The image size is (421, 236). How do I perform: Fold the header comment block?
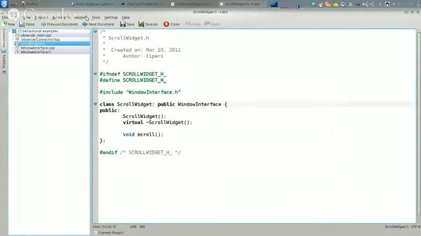point(95,32)
